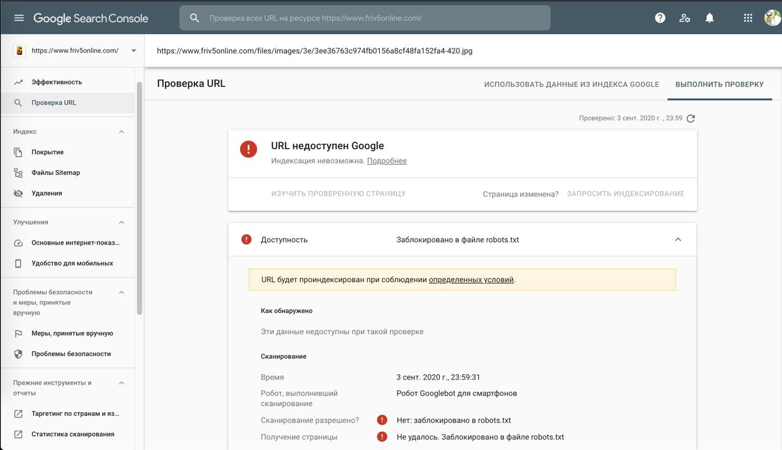Collapse the Доступность details panel

coord(678,240)
